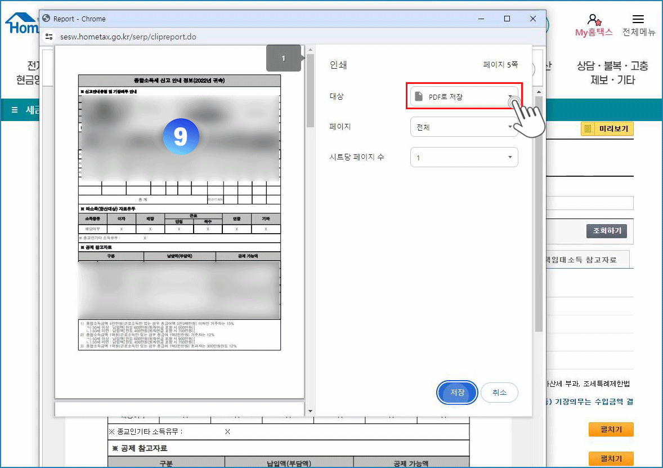Click the site info icon in address bar

[49, 37]
